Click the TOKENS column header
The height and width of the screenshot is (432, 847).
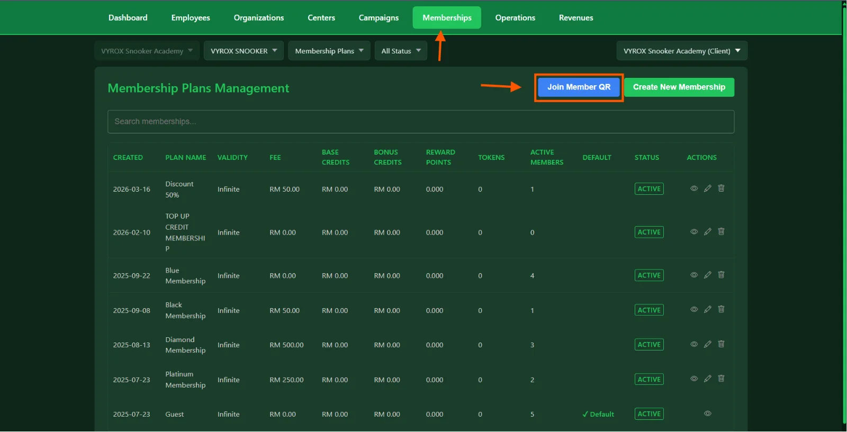tap(491, 158)
